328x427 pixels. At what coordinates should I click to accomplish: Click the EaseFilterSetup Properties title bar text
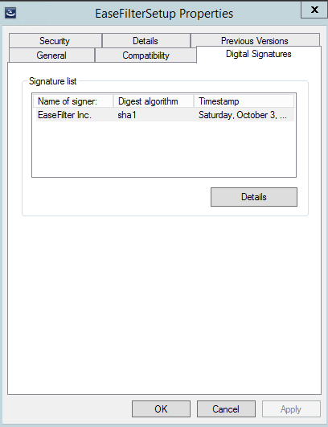coord(164,14)
